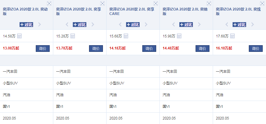Open 奕泽IZOA 2020款 2.0L 奕动版 title link

(x=25, y=11)
